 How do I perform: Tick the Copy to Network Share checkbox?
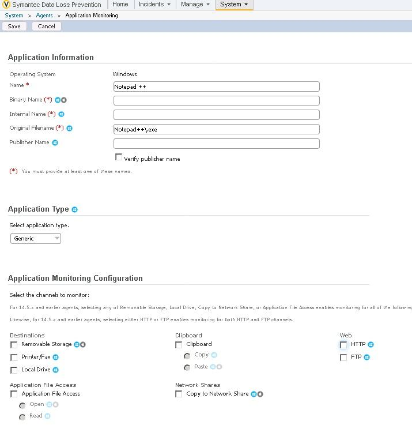point(179,394)
